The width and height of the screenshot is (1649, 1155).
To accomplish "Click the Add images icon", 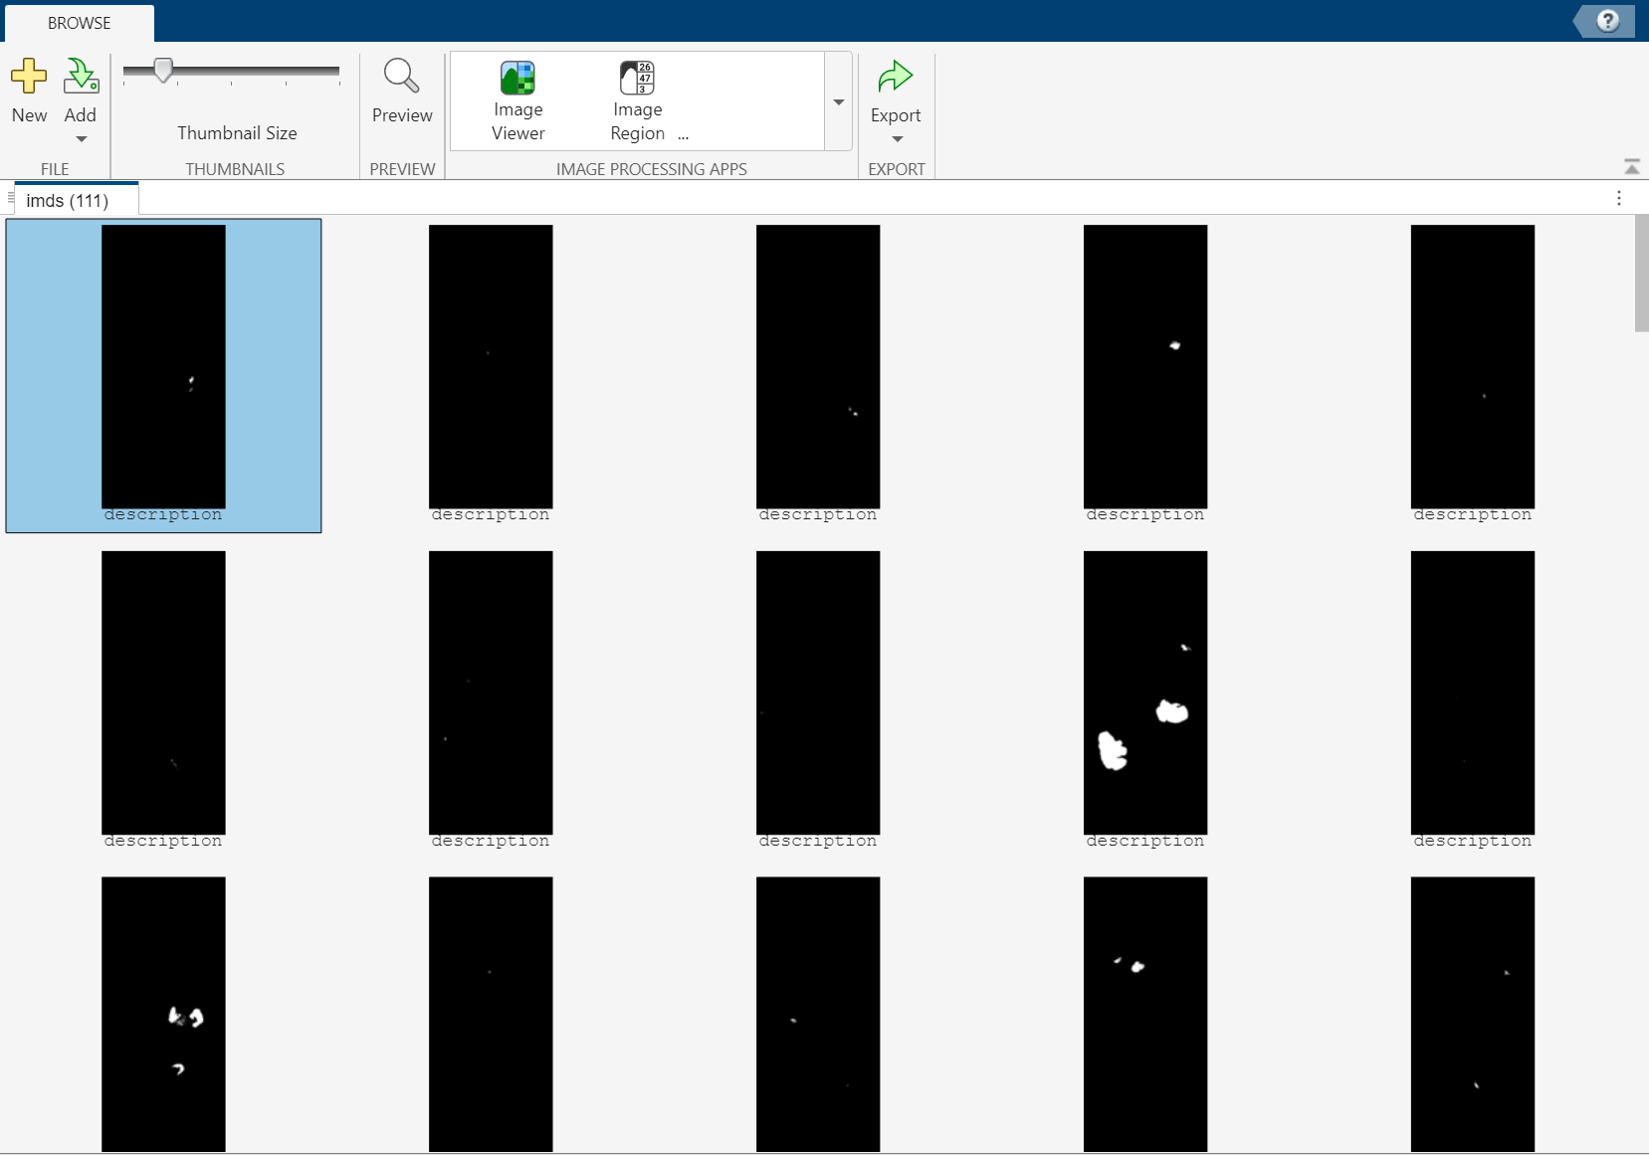I will 81,77.
